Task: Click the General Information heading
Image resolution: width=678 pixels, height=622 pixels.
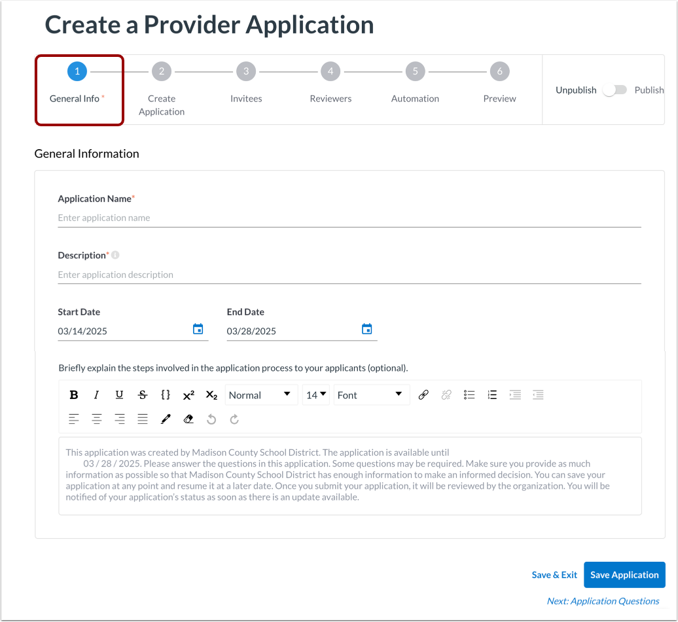Action: [x=86, y=154]
